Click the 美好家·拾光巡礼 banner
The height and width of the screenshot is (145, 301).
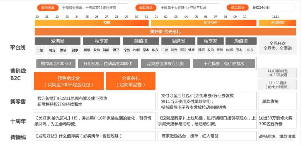click(x=165, y=32)
